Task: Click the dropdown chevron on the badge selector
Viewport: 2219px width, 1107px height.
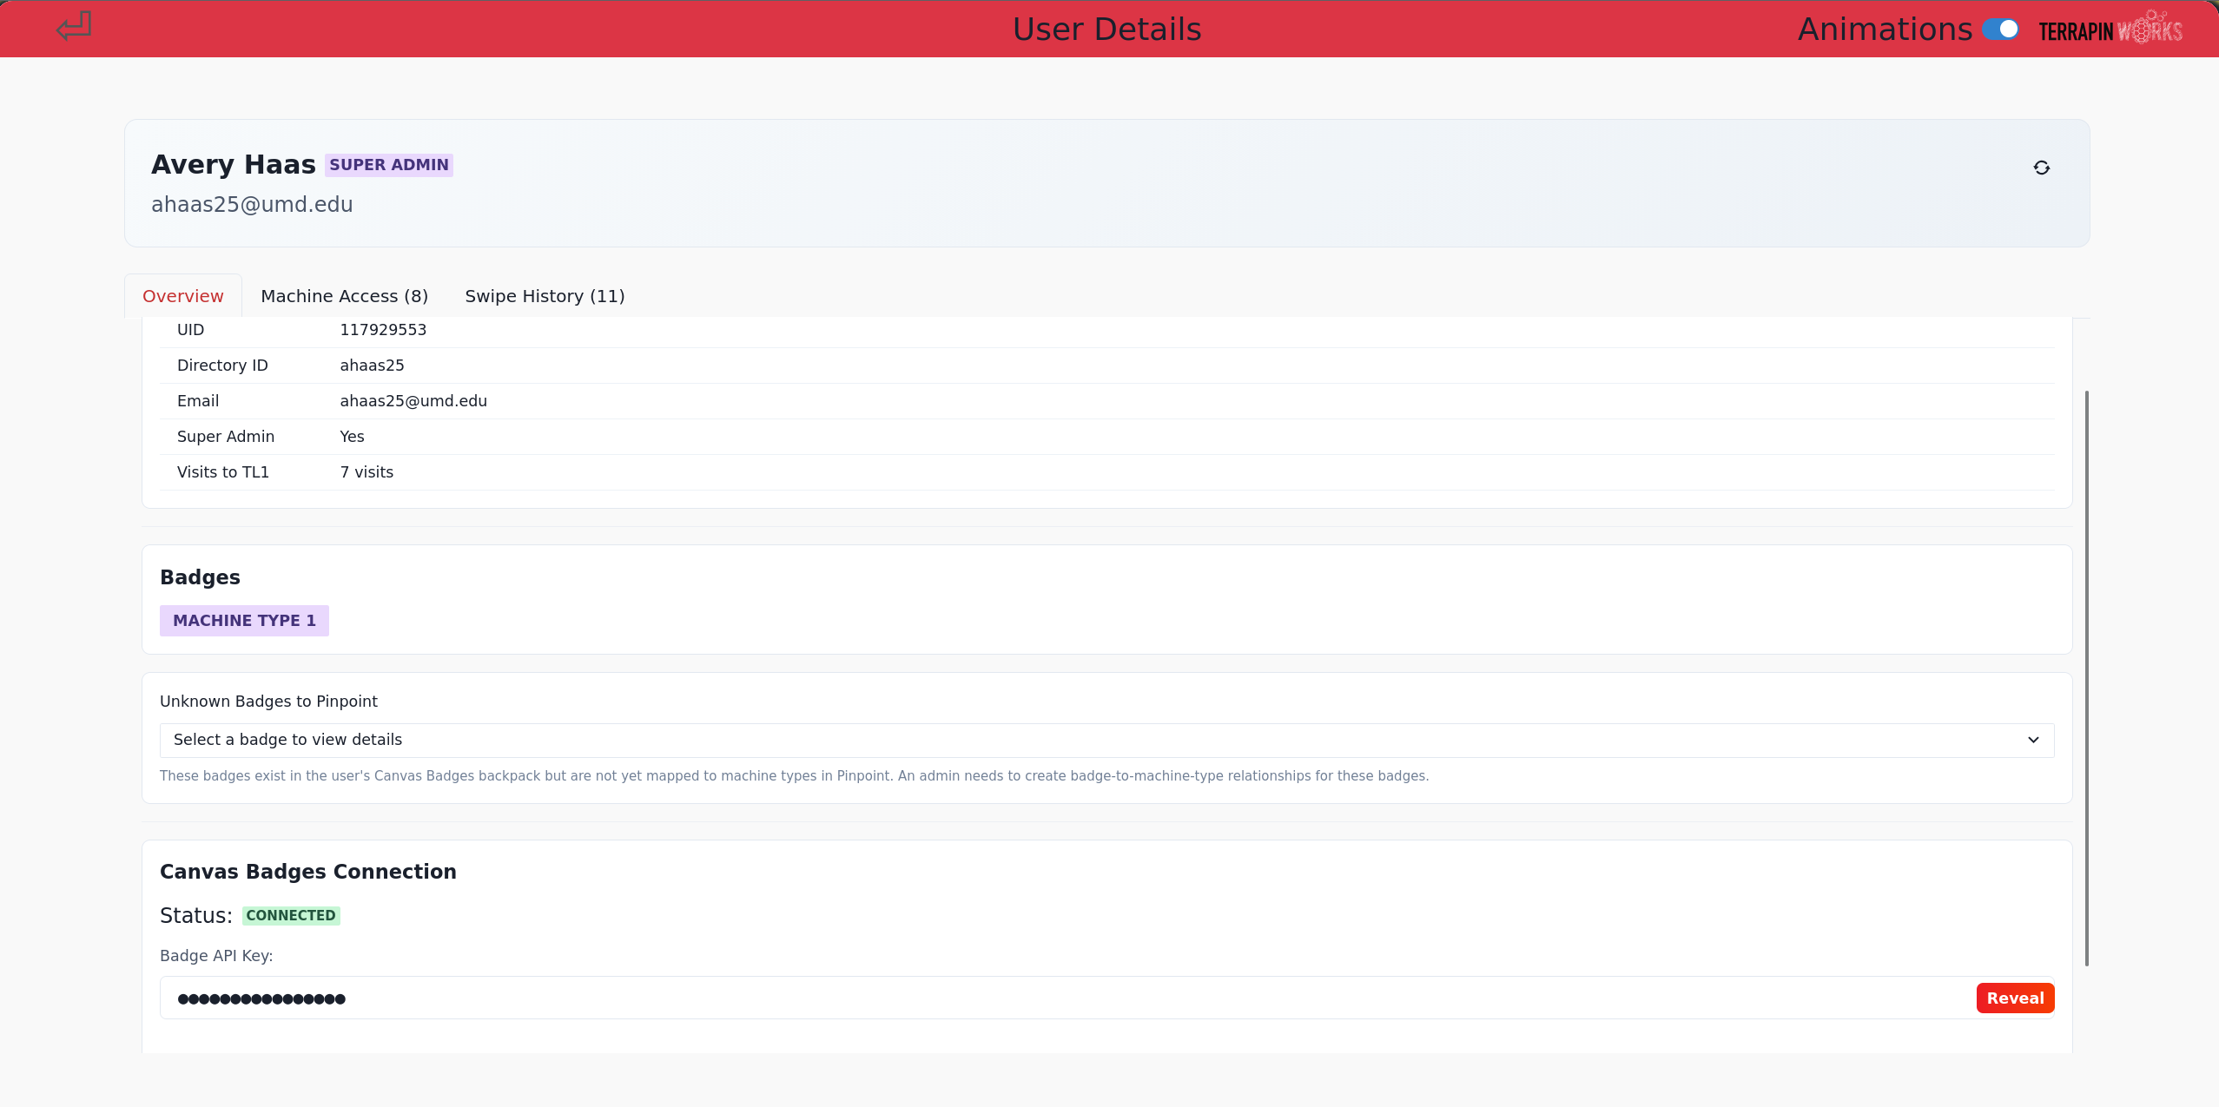Action: 2032,740
